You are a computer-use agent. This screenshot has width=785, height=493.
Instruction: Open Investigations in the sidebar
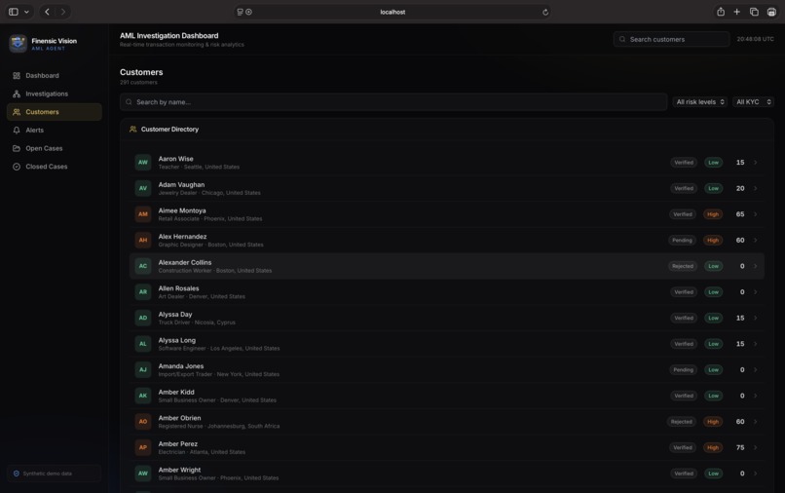(55, 94)
